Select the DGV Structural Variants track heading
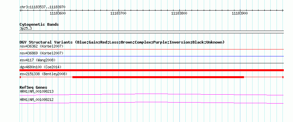Screen dimensions: 293x122 point(122,42)
